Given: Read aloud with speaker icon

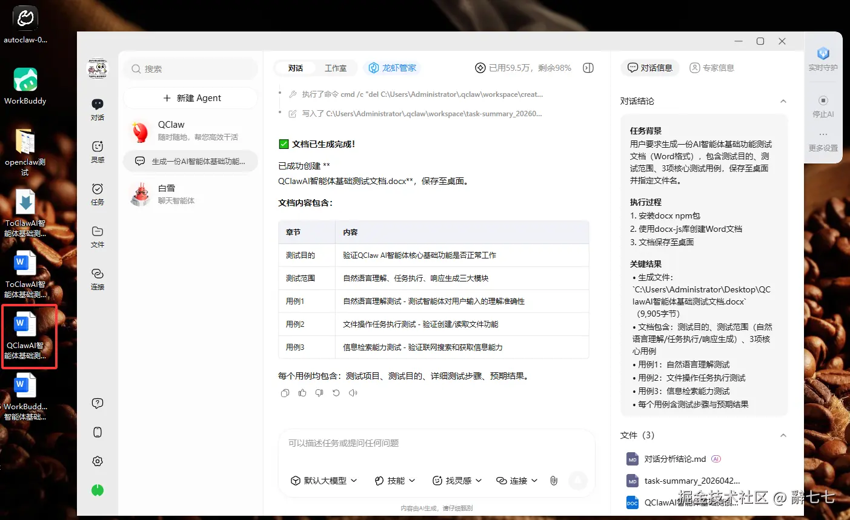Looking at the screenshot, I should (353, 393).
